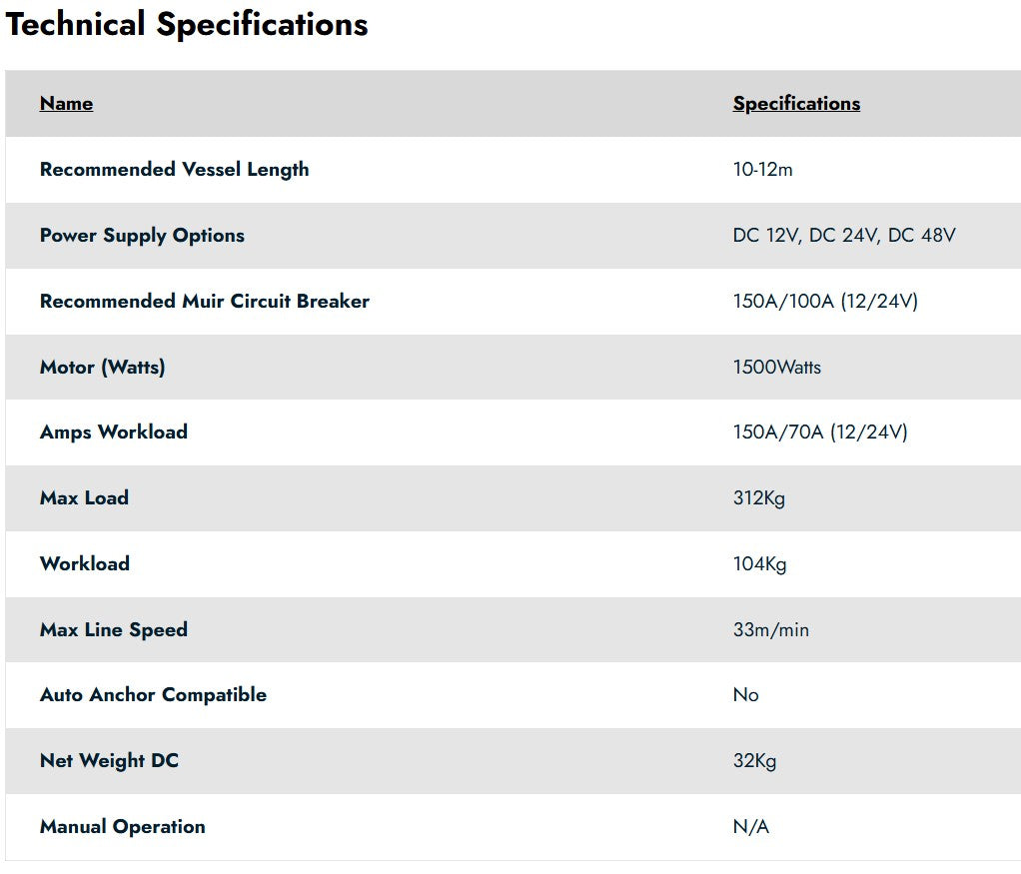Click the underlined Specifications column header
This screenshot has height=874, width=1021.
coord(796,104)
